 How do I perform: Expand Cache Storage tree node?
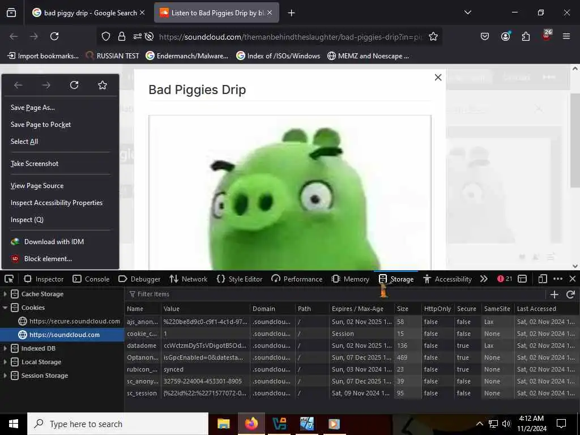coord(5,294)
